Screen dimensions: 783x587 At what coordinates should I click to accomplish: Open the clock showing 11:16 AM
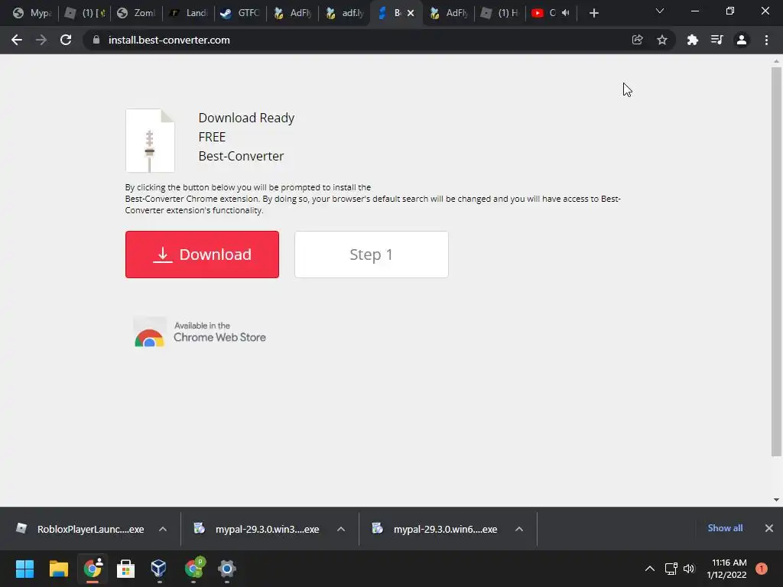(x=727, y=569)
